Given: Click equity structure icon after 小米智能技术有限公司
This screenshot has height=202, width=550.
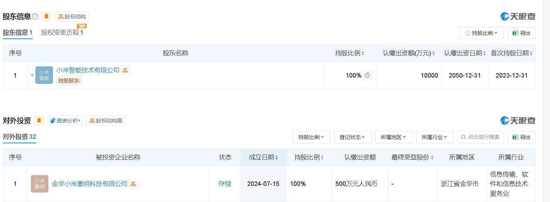Looking at the screenshot, I should 125,70.
